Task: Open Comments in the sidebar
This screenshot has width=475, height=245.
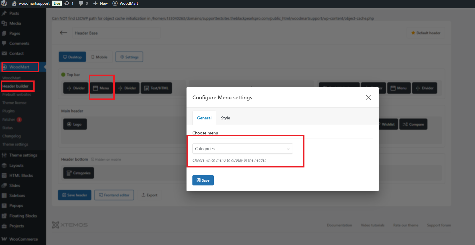Action: click(19, 43)
